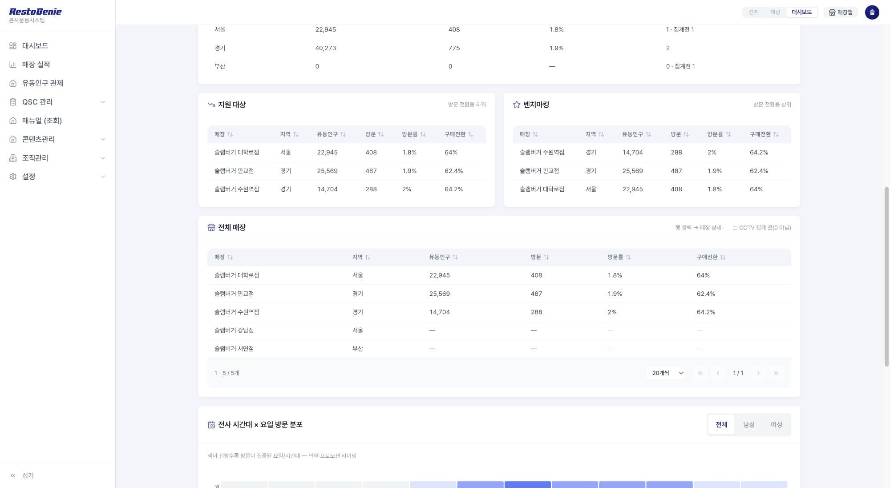The height and width of the screenshot is (488, 890).
Task: Sort 지원 대상 table by 구매전환
Action: [459, 134]
